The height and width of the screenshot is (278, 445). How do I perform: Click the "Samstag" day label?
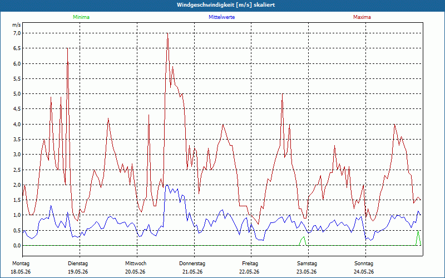(307, 264)
